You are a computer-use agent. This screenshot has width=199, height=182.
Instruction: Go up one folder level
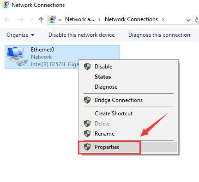[x=41, y=20]
